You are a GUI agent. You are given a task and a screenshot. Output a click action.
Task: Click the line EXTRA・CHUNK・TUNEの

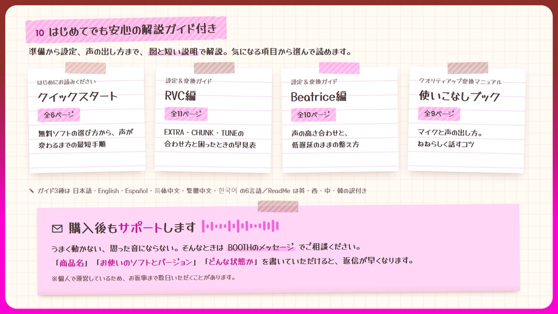click(x=204, y=133)
